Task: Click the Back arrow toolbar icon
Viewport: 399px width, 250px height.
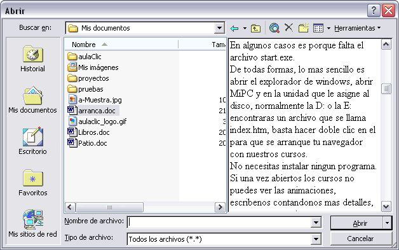Action: click(x=234, y=28)
